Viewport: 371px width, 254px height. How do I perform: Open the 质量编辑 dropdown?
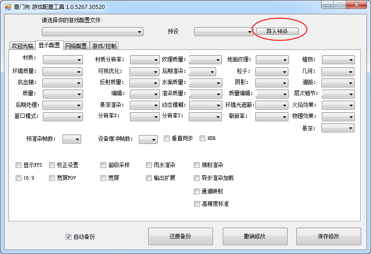pyautogui.click(x=272, y=94)
